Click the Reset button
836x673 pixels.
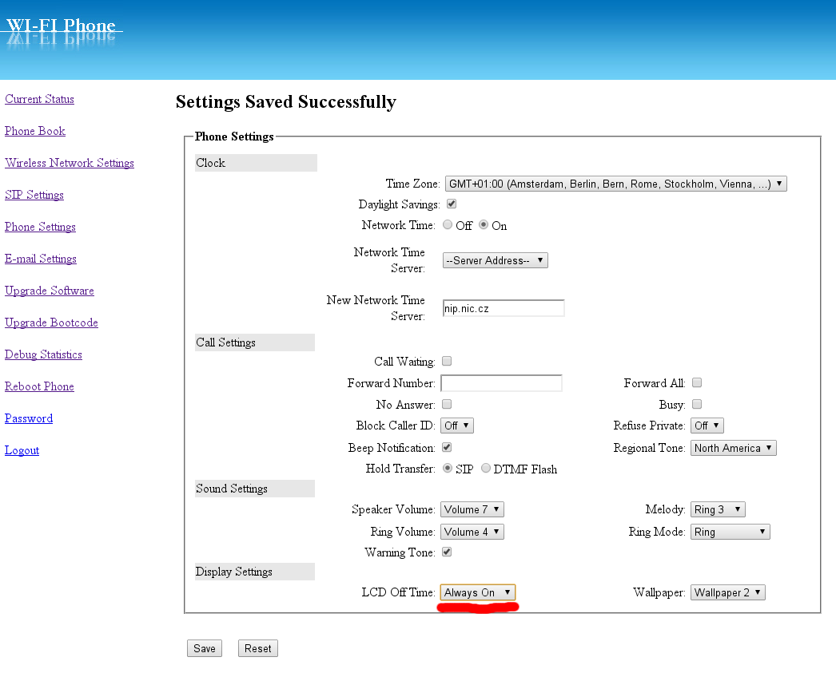coord(257,648)
